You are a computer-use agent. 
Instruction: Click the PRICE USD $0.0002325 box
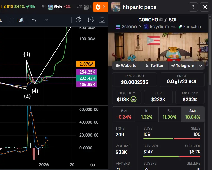coord(135,80)
